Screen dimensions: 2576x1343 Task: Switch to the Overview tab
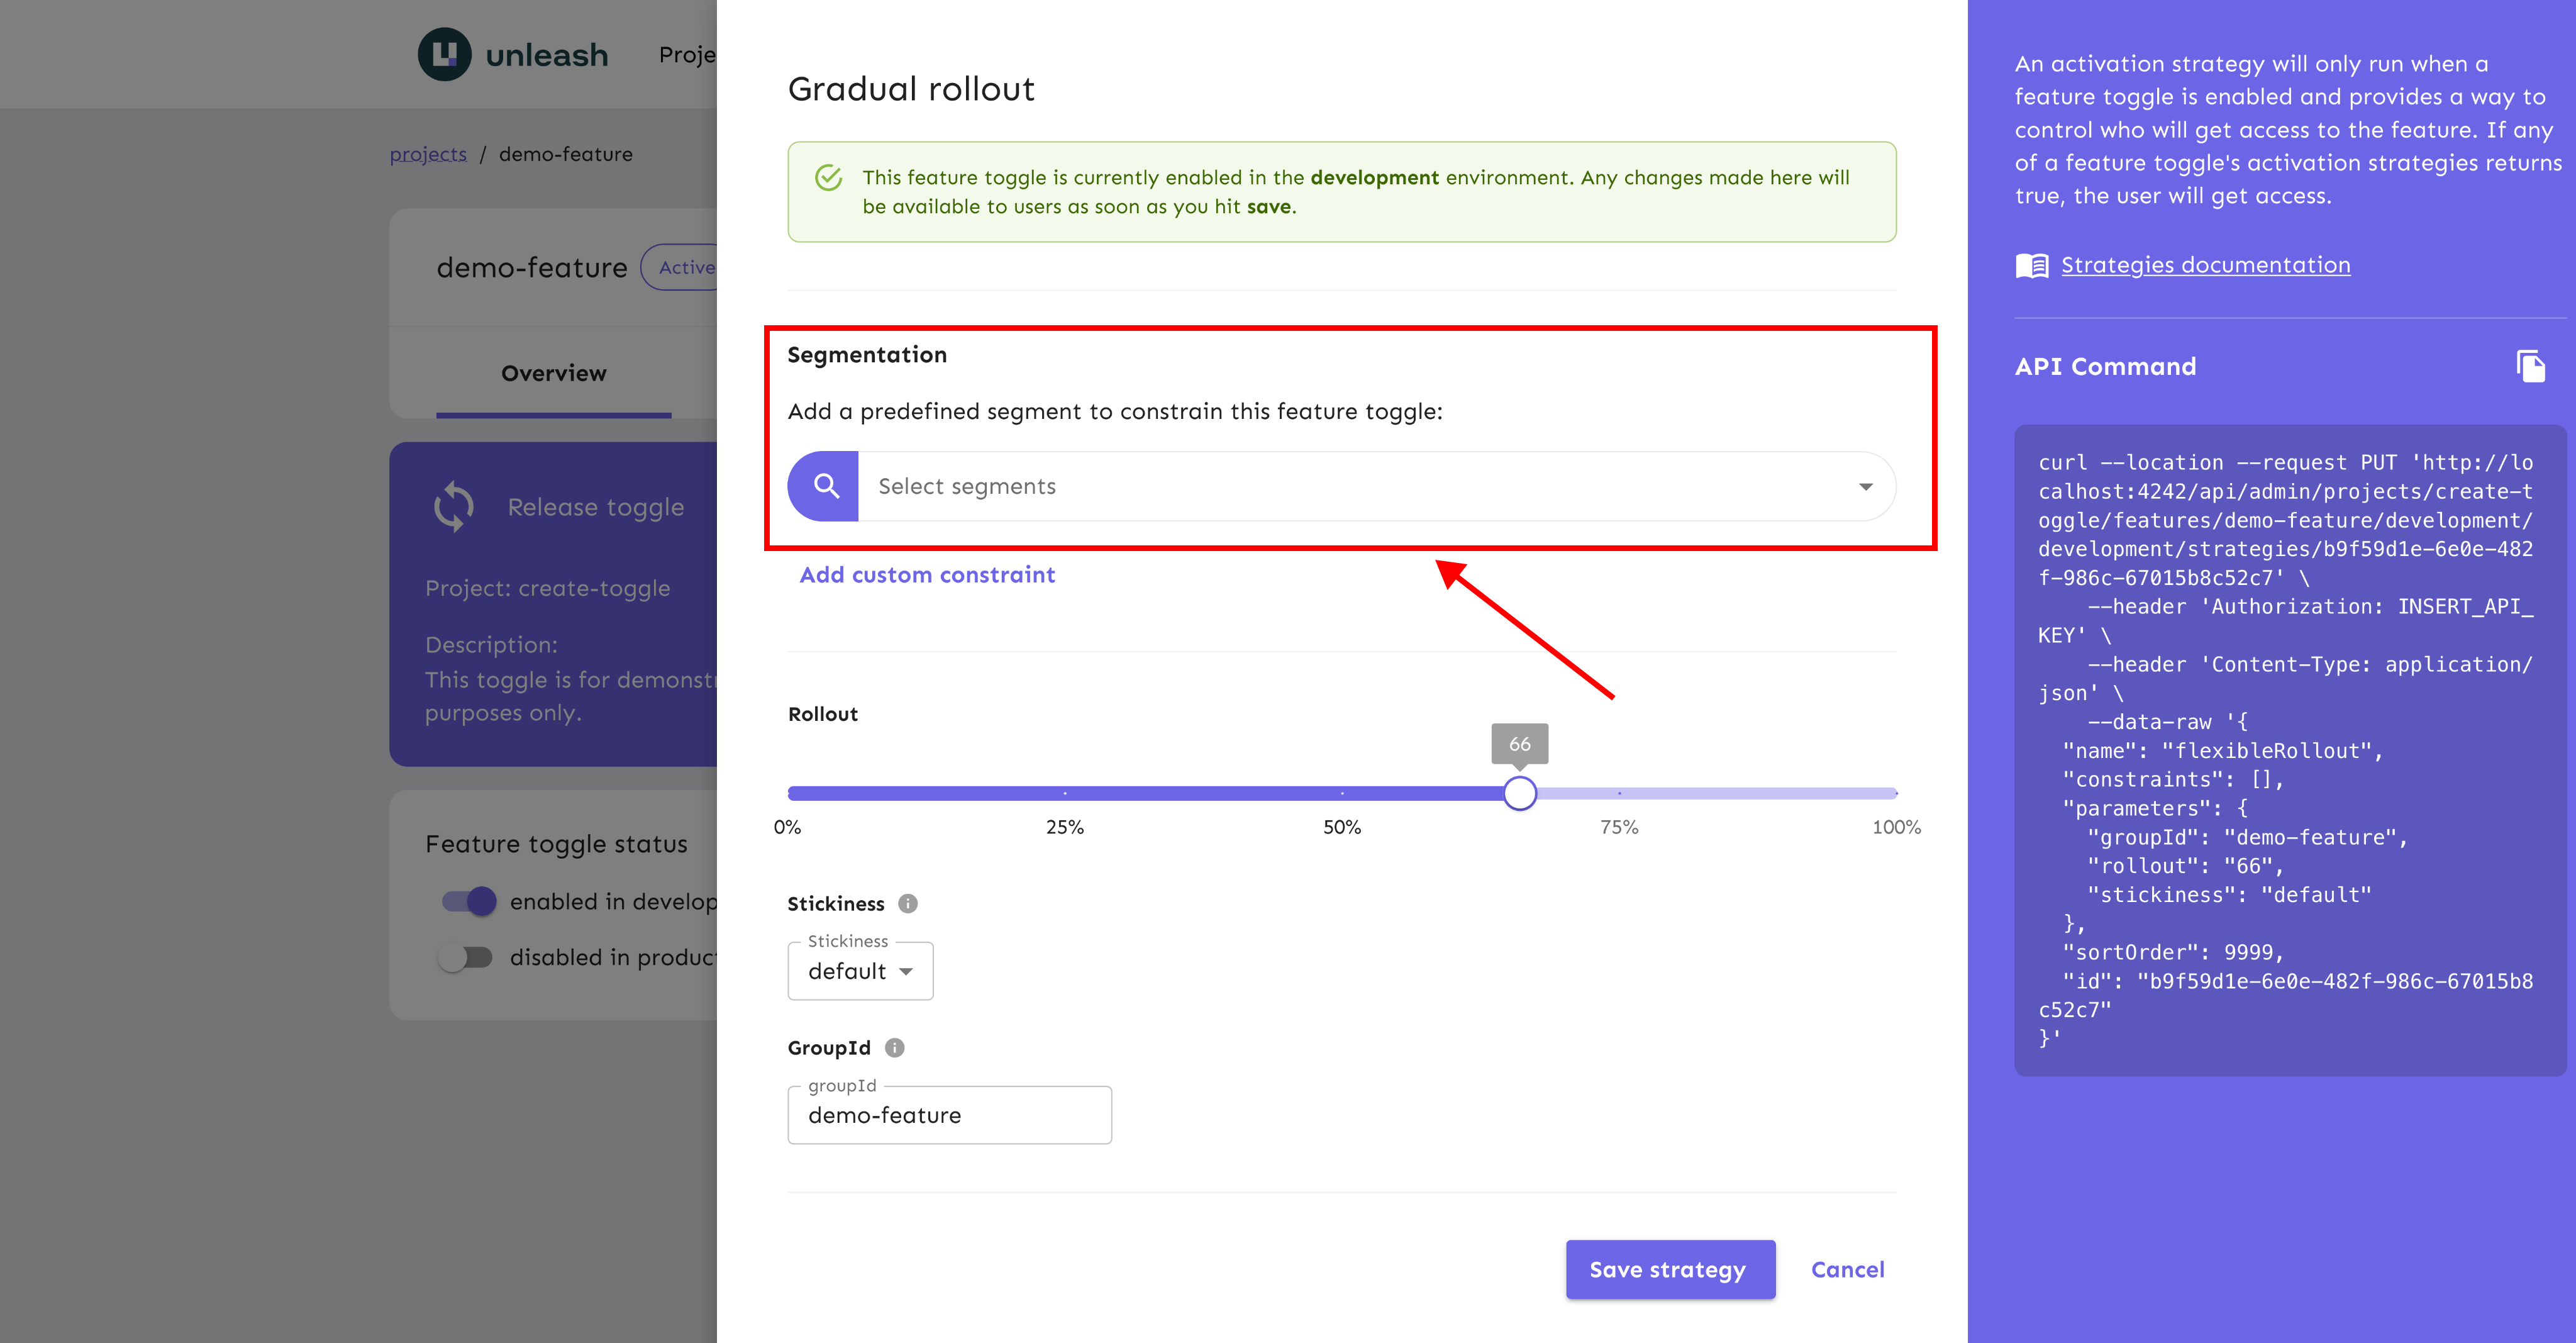point(553,373)
